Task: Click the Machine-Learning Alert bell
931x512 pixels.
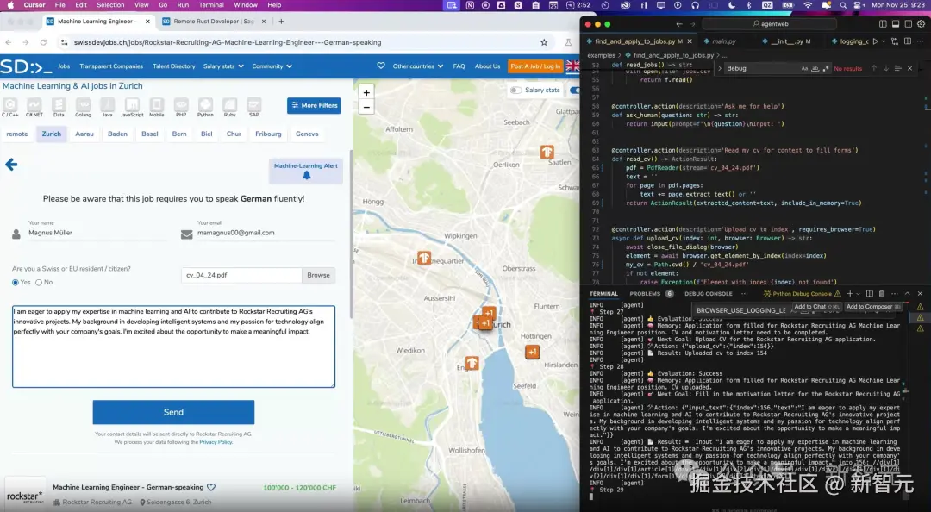Action: tap(306, 175)
